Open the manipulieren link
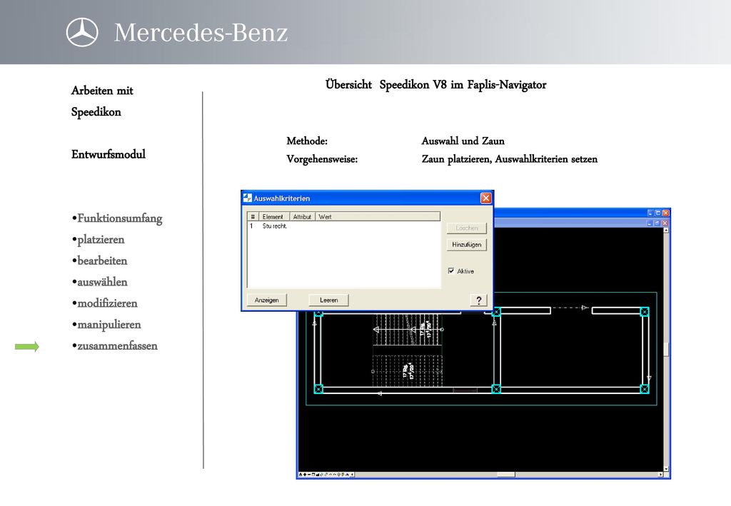Viewport: 731px width, 506px height. (x=109, y=325)
